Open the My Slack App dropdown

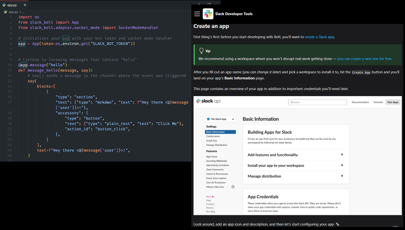coord(221,119)
